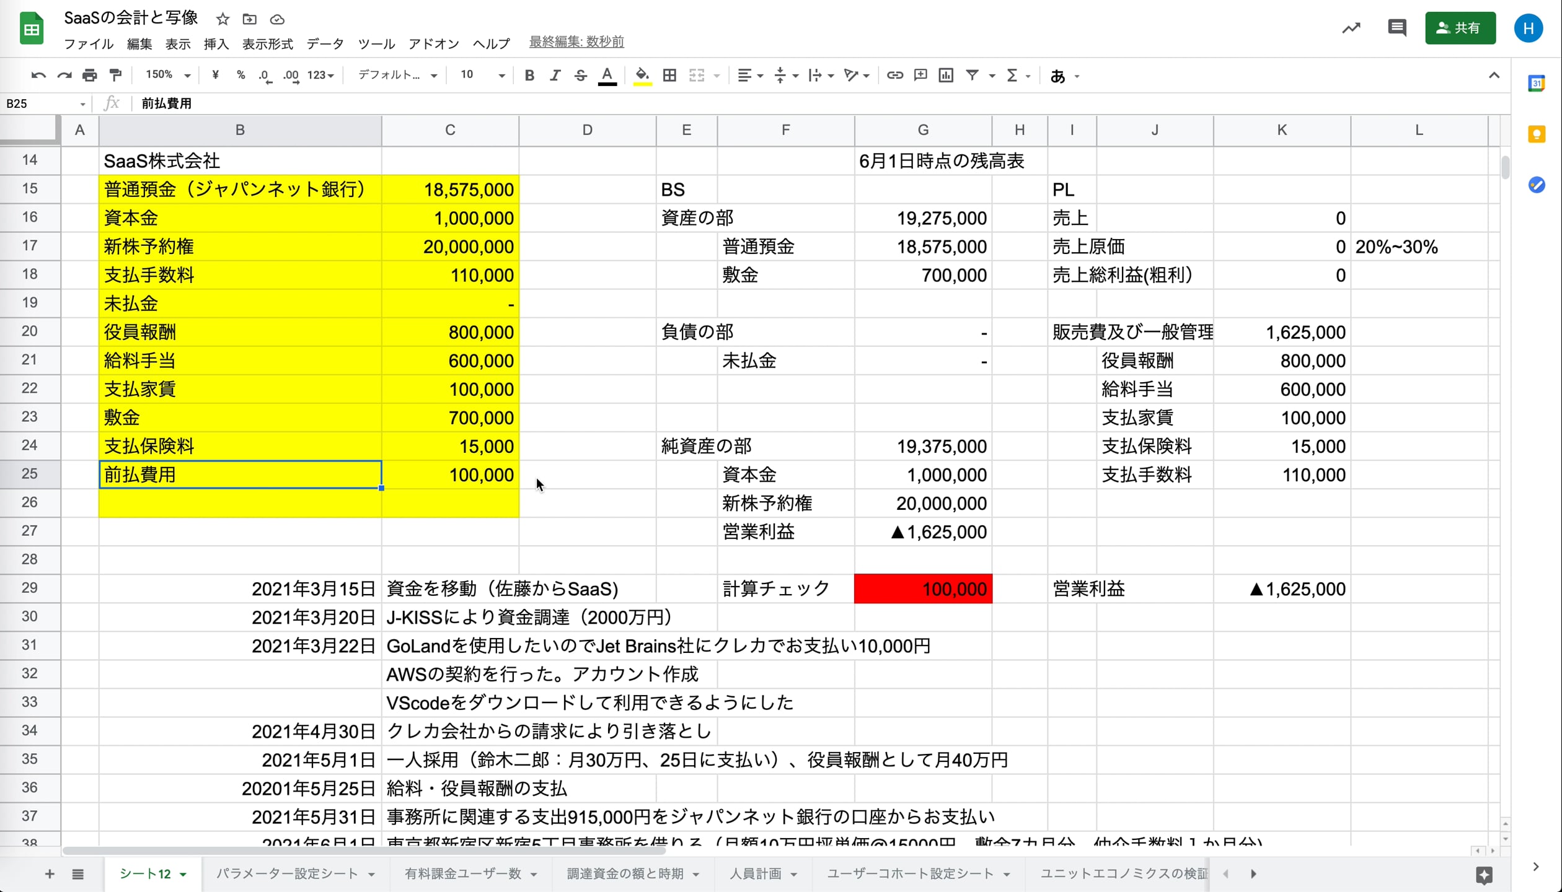1562x892 pixels.
Task: Open the text color picker
Action: 607,75
